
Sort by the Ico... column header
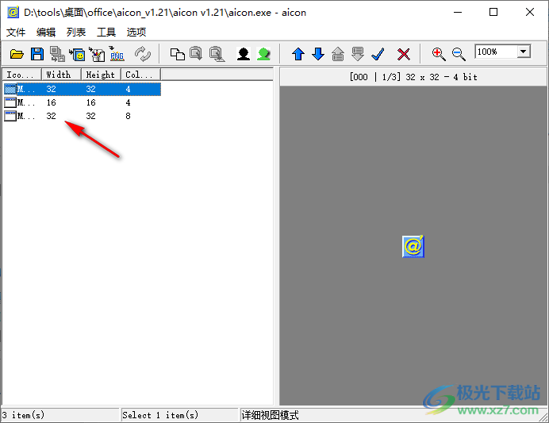(x=22, y=75)
